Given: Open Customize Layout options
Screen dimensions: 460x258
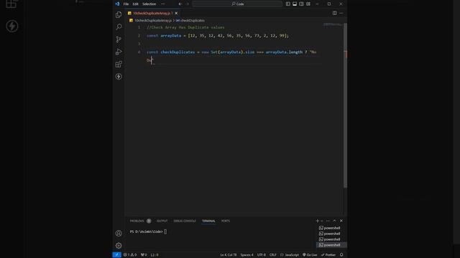Looking at the screenshot, I should point(308,4).
